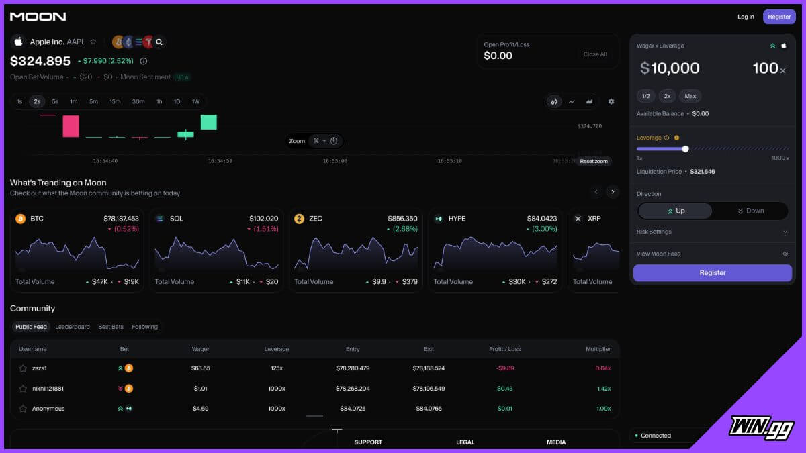Click the MOON logo
The height and width of the screenshot is (453, 806).
pyautogui.click(x=38, y=17)
